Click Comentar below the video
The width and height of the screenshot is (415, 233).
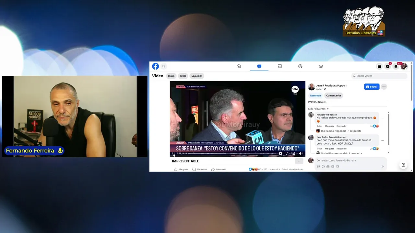coord(200,169)
